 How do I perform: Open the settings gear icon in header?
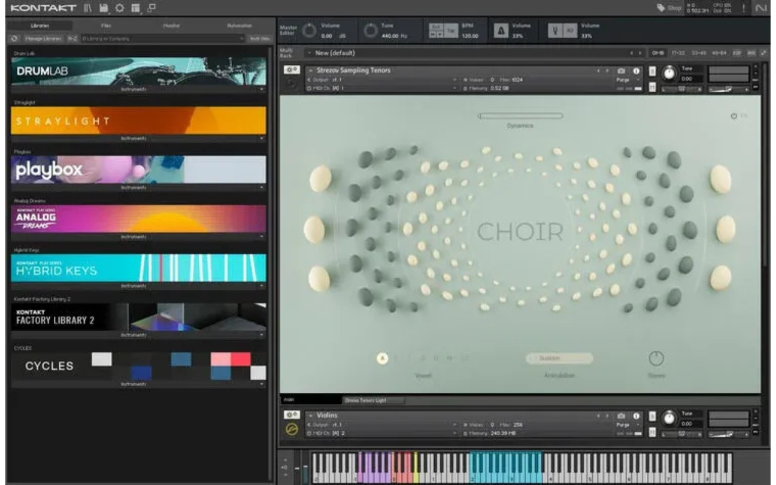(119, 8)
